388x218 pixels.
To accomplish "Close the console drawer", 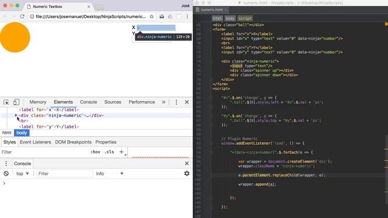I will (187, 163).
